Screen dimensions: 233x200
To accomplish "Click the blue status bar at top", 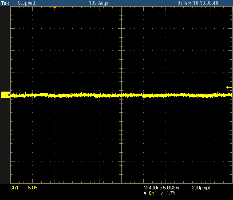I will pyautogui.click(x=116, y=3).
